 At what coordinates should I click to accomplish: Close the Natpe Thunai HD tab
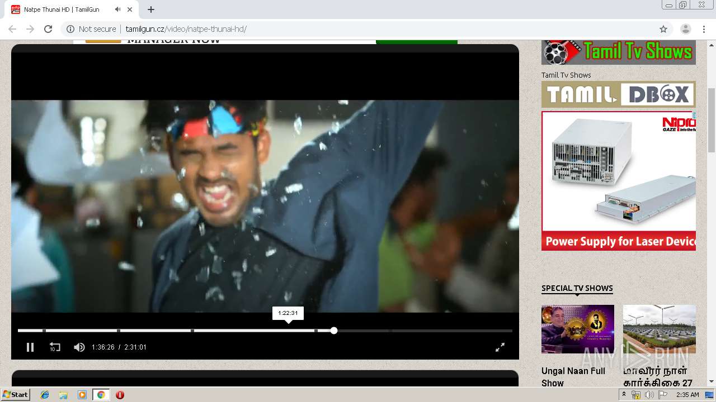point(130,9)
